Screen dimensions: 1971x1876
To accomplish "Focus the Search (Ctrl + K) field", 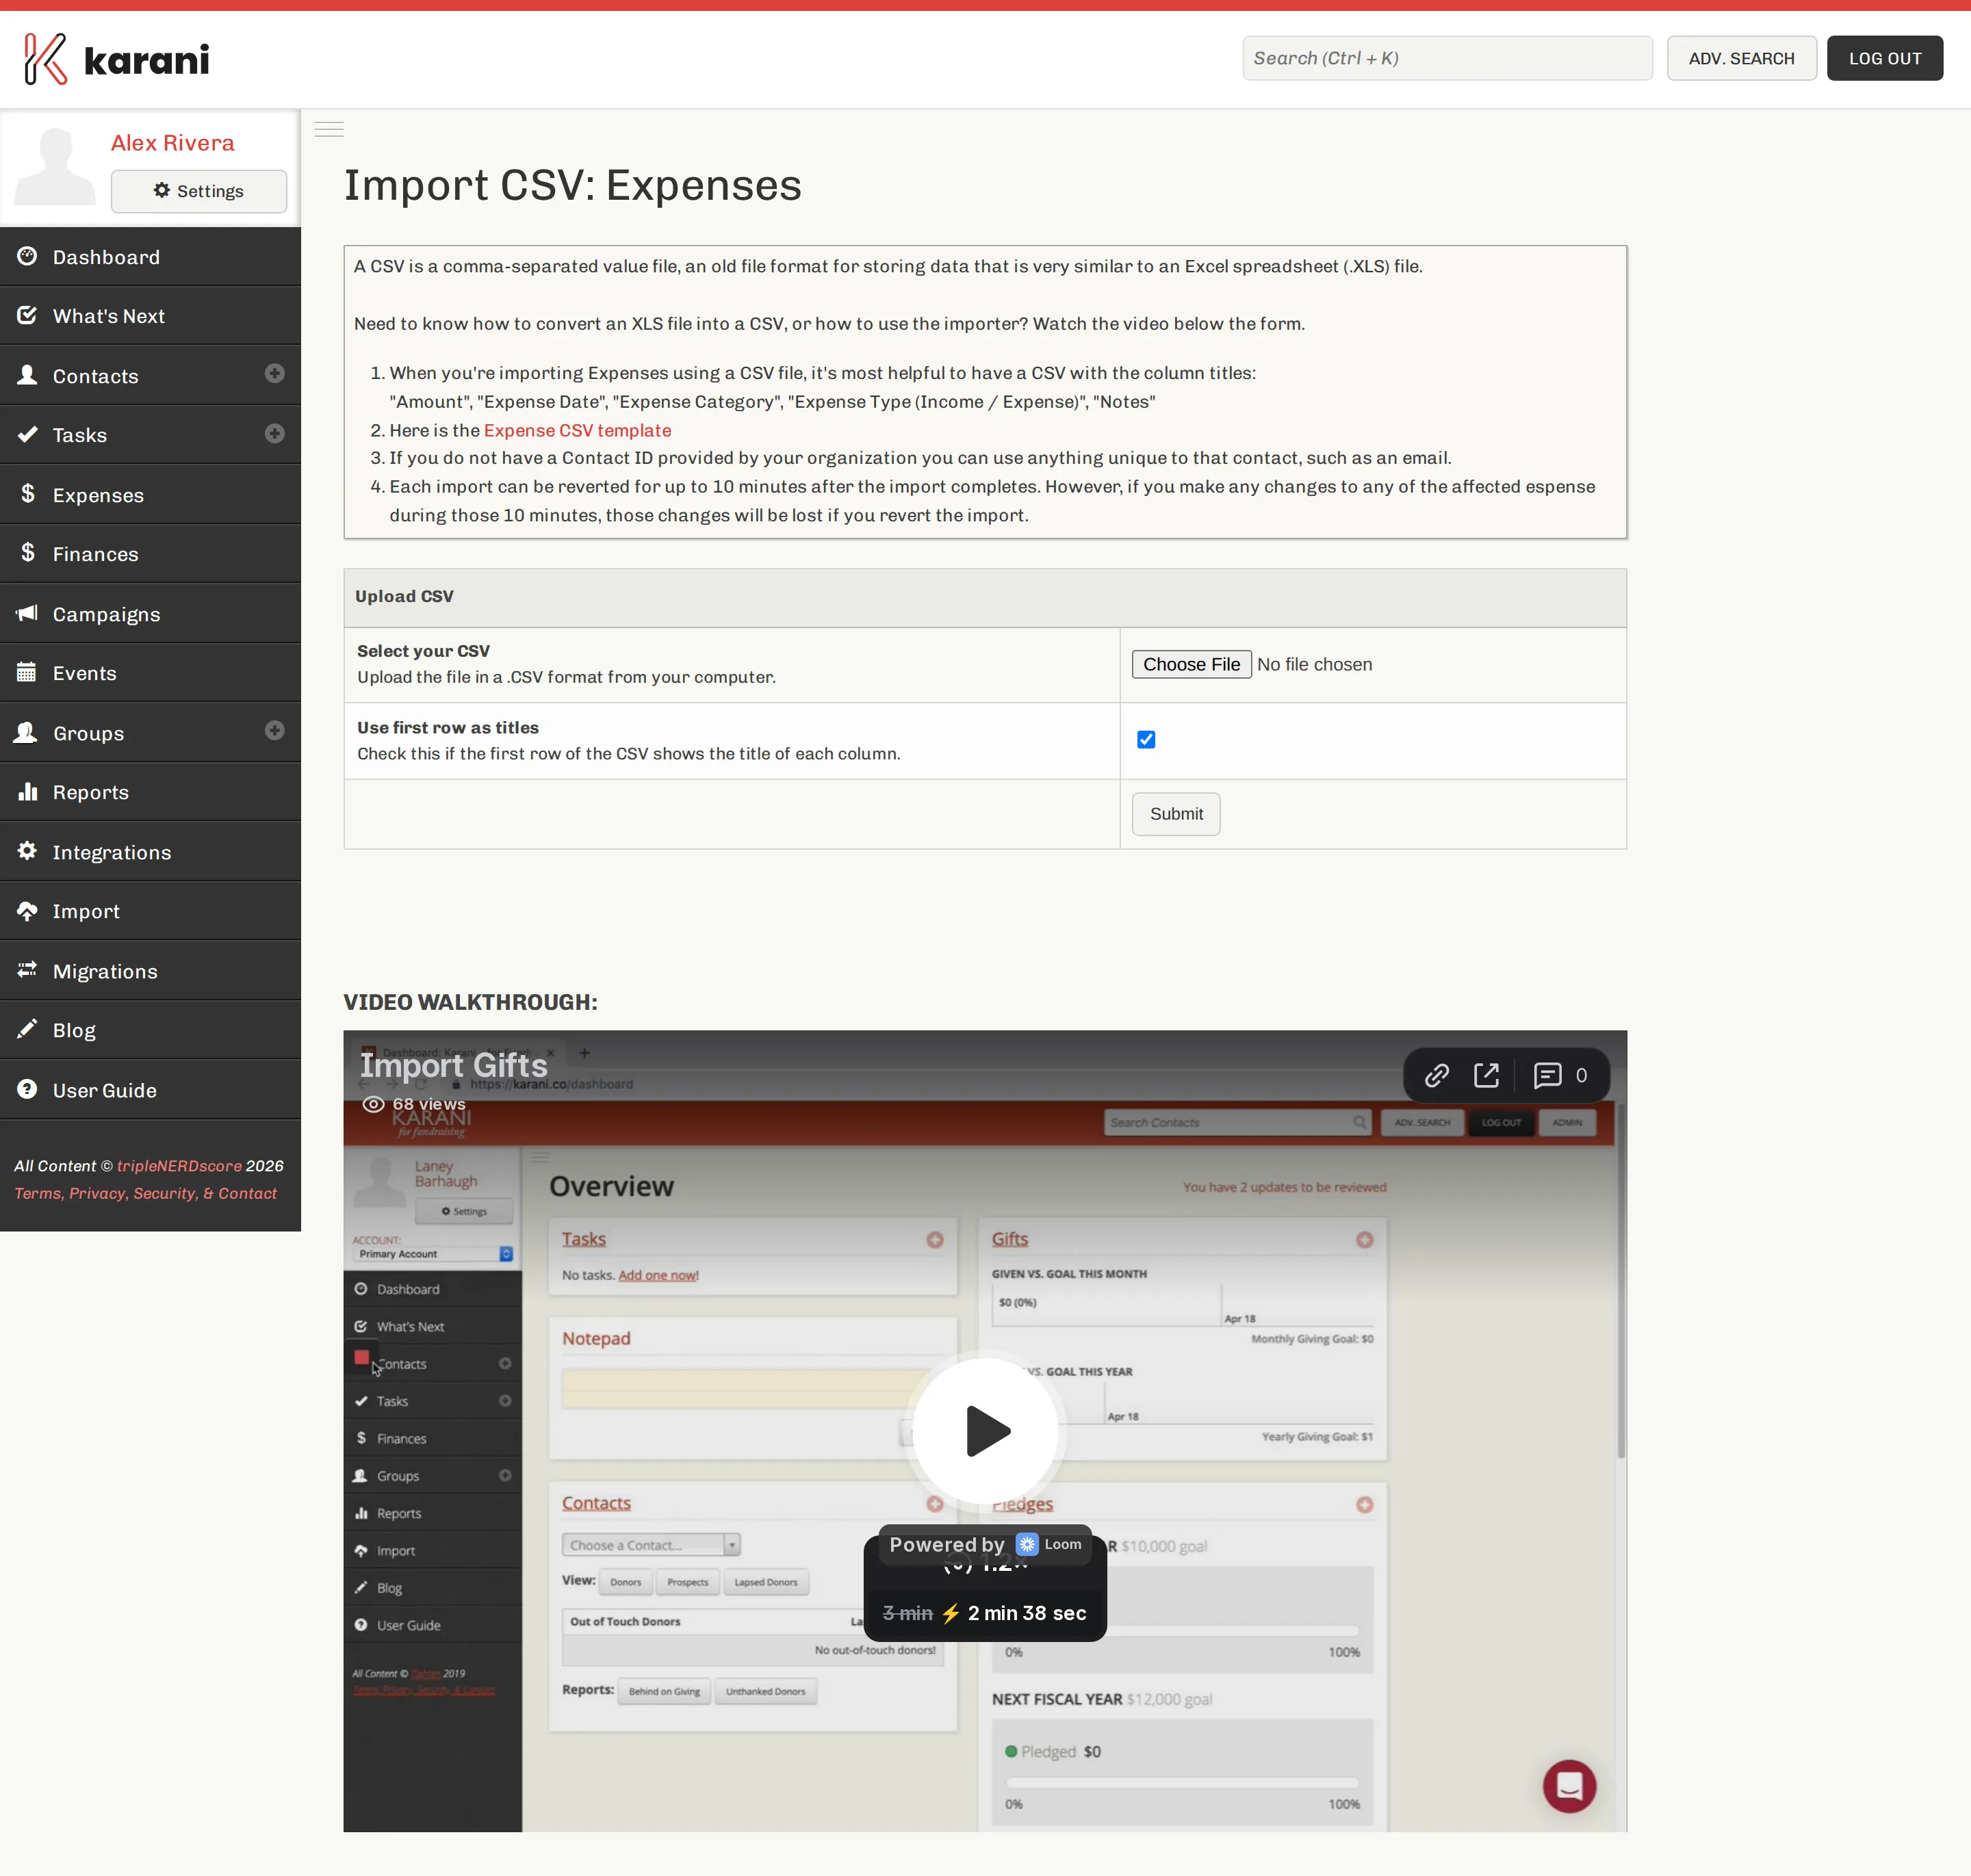I will click(x=1447, y=58).
